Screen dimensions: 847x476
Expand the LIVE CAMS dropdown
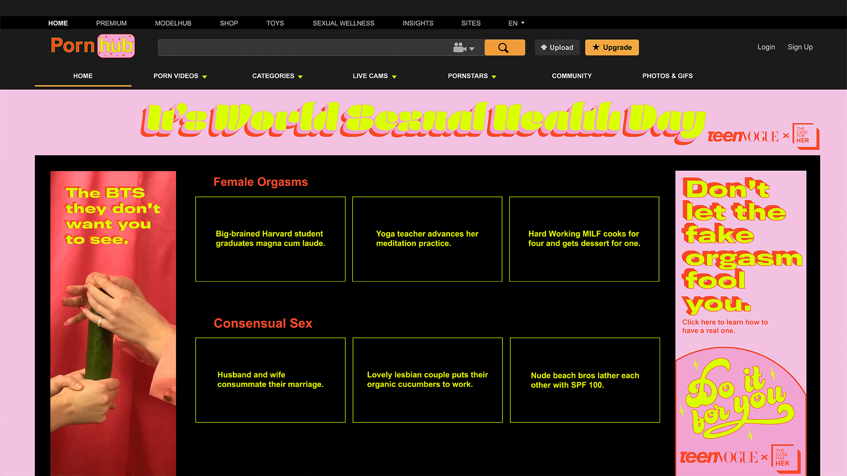click(x=375, y=76)
